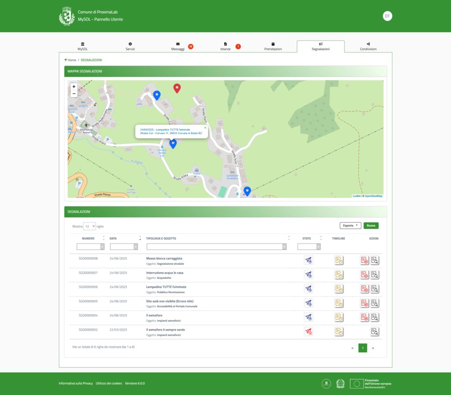Cancel report SGD0000007 via red delete icon
451x395 pixels.
[365, 275]
